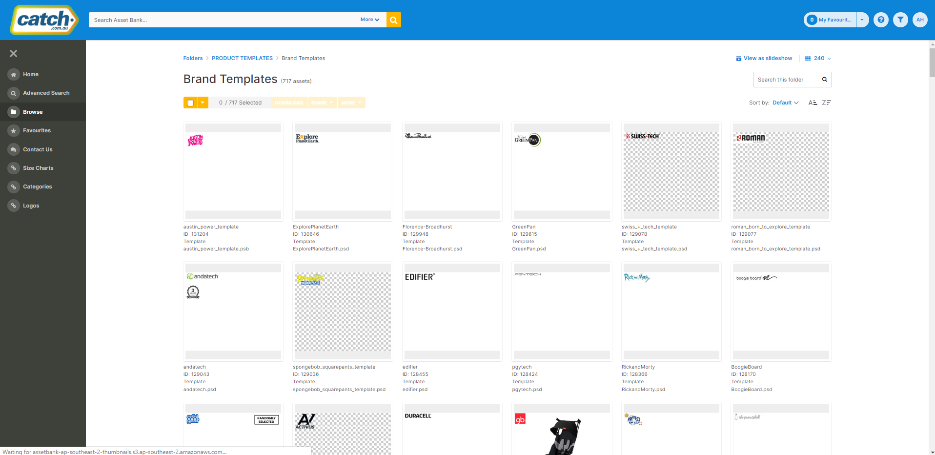Open the edifier thumbnail
The width and height of the screenshot is (935, 455).
click(x=452, y=311)
